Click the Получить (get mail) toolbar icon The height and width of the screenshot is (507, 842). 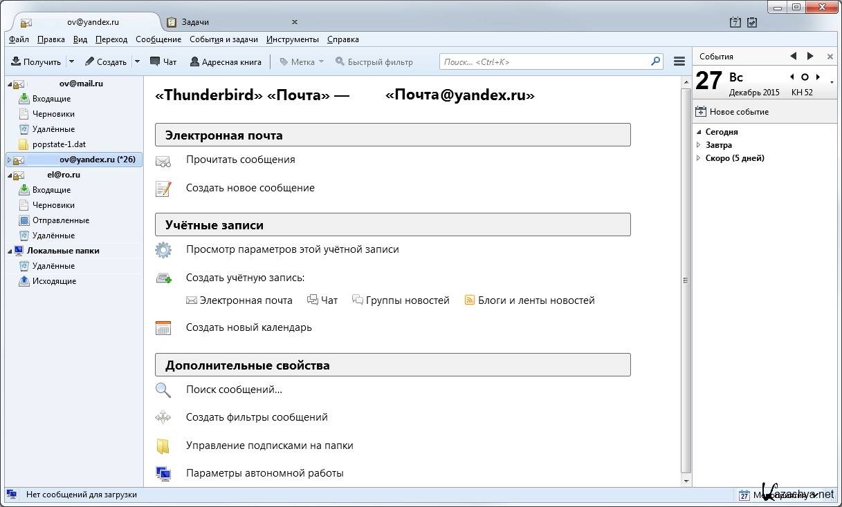[x=16, y=61]
